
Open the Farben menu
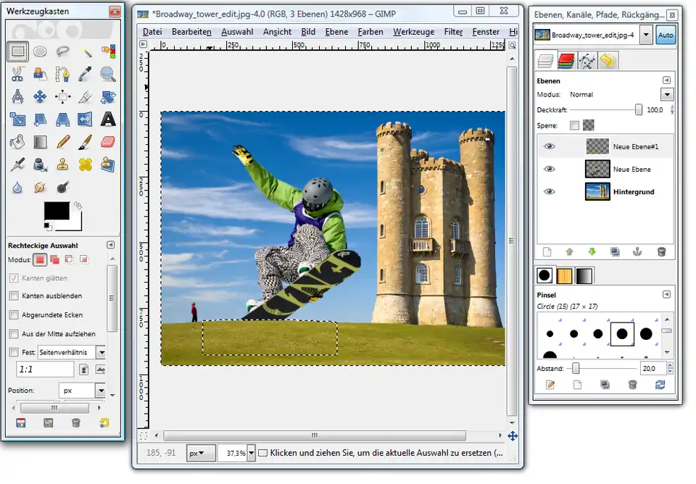pos(370,32)
